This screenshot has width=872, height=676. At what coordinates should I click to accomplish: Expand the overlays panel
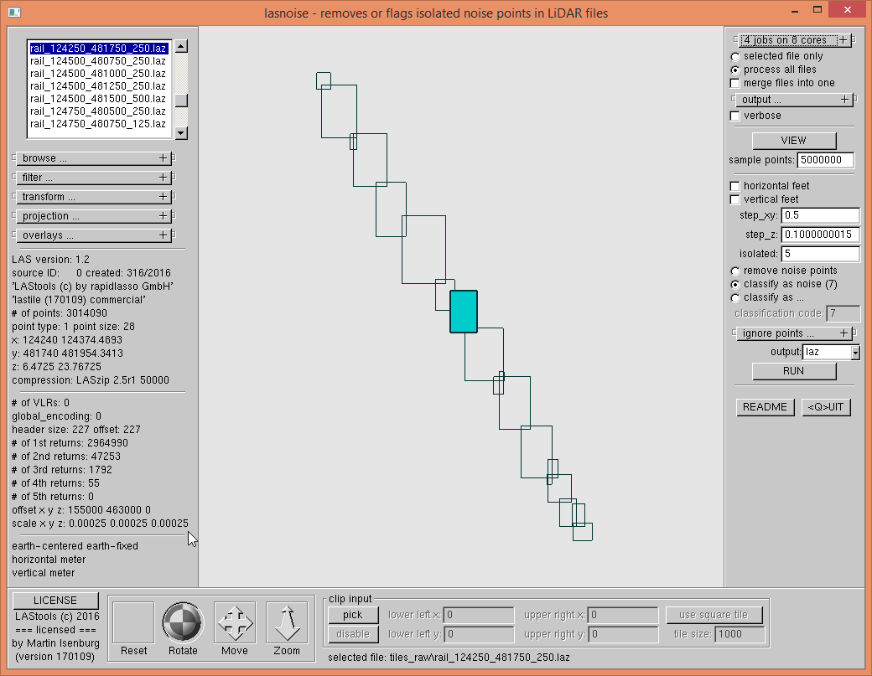[94, 235]
